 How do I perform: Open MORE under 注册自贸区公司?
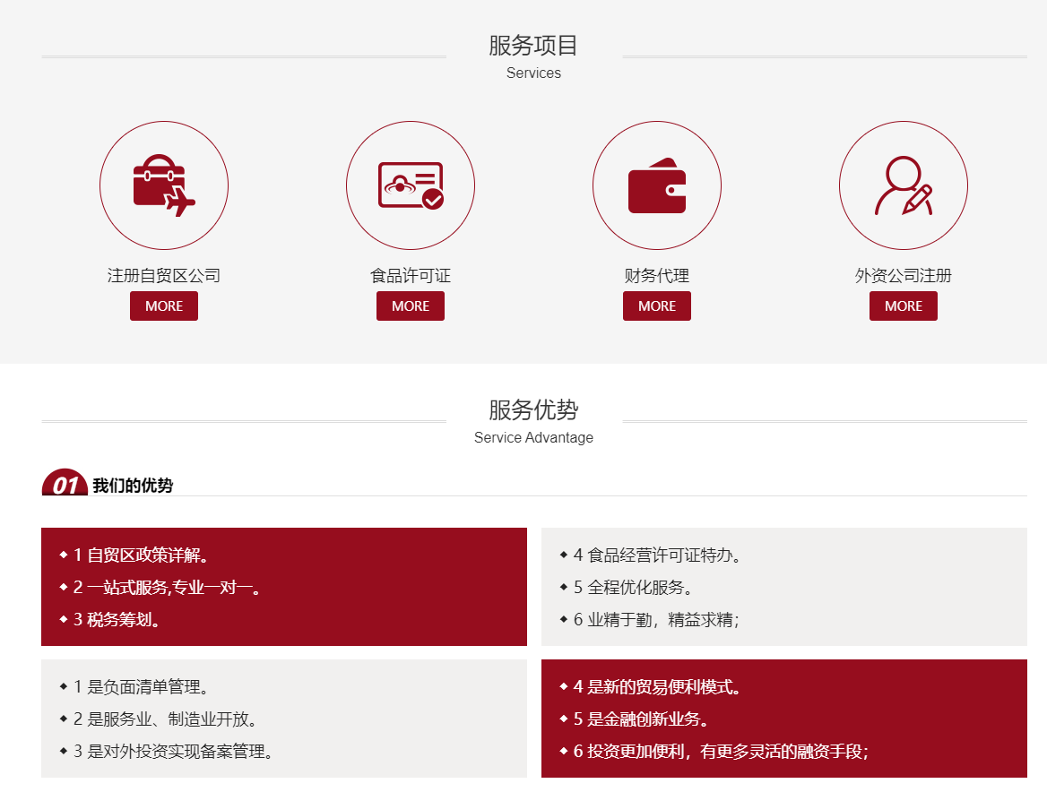click(x=164, y=306)
